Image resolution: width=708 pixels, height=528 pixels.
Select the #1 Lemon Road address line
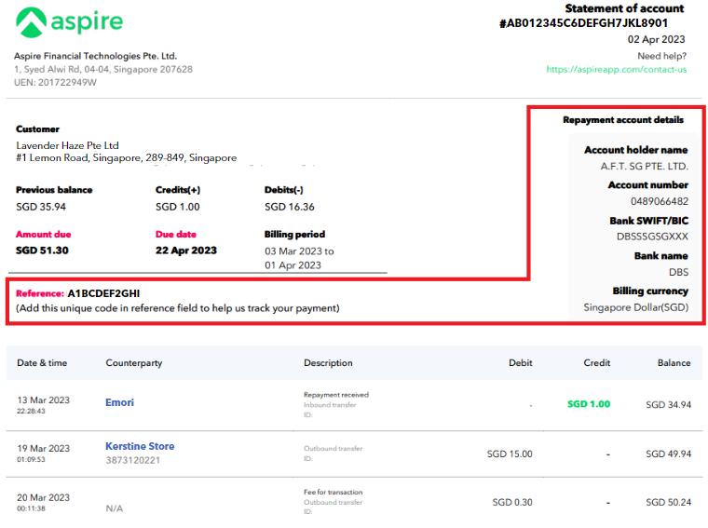127,158
